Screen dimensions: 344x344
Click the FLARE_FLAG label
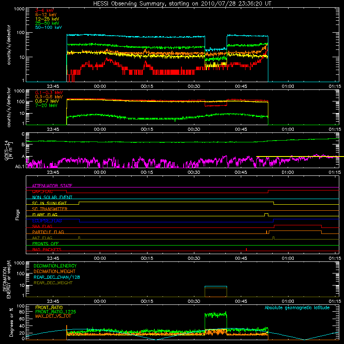coord(45,215)
